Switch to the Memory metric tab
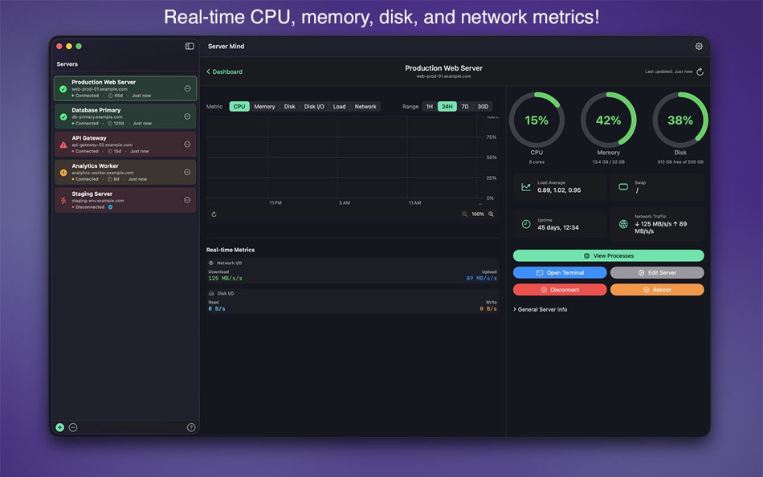This screenshot has height=477, width=763. (264, 106)
